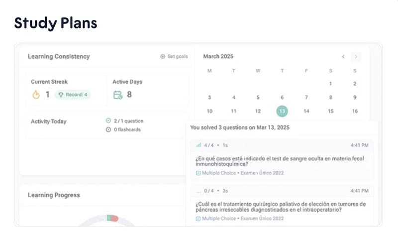Viewport: 398px width, 234px height.
Task: Open the Set goals link
Action: click(x=177, y=57)
